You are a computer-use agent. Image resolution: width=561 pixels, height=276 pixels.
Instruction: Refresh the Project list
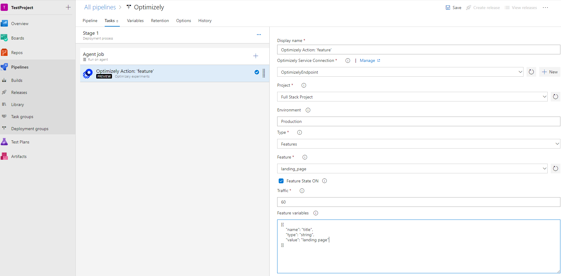[x=556, y=97]
